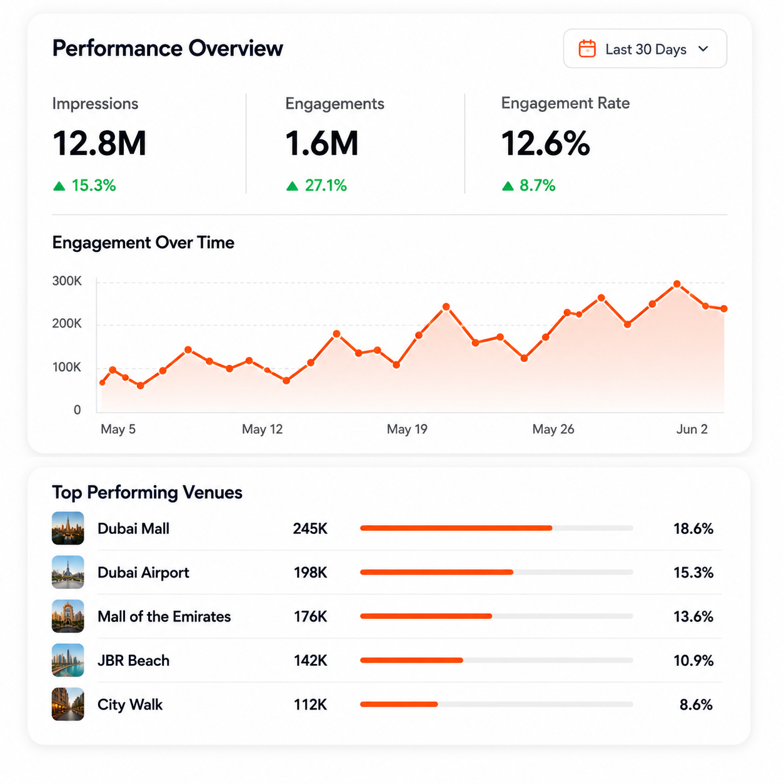This screenshot has height=784, width=784.
Task: Click the Engagement Over Time chart title
Action: click(143, 243)
